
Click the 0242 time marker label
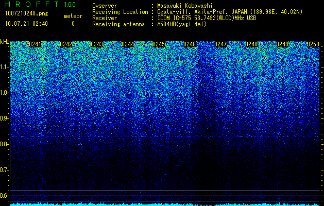(x=66, y=44)
